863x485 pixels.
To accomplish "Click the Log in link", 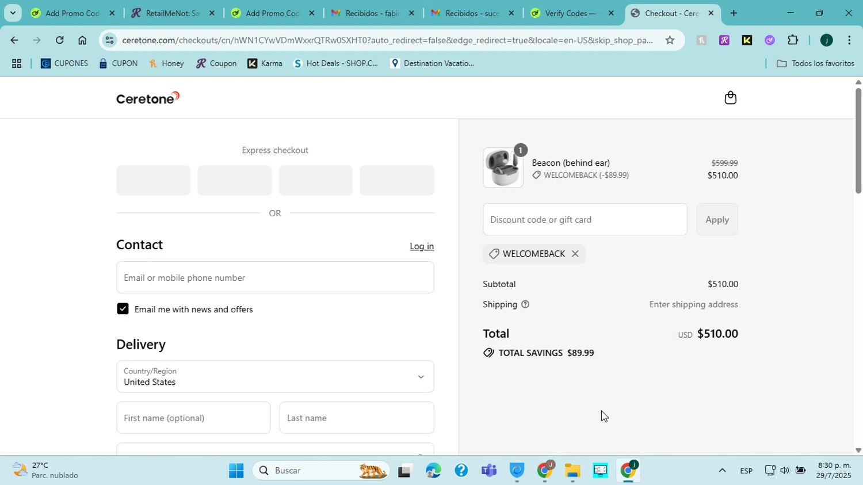I will point(422,246).
